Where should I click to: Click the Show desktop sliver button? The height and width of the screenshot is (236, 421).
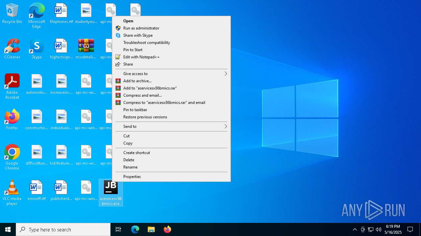click(x=420, y=229)
